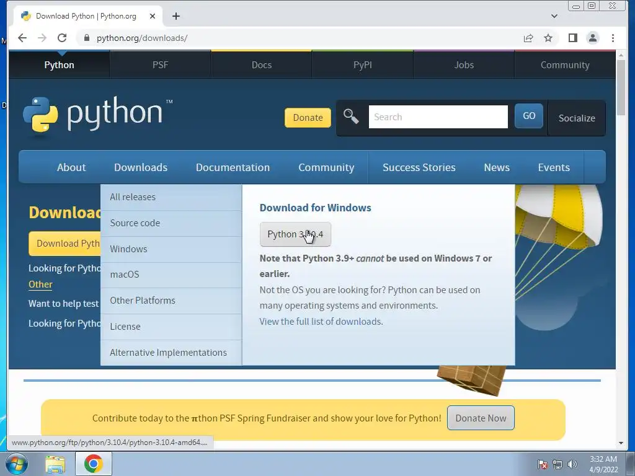Choose Windows from Downloads submenu
Screen dimensions: 635x476
(x=171, y=249)
